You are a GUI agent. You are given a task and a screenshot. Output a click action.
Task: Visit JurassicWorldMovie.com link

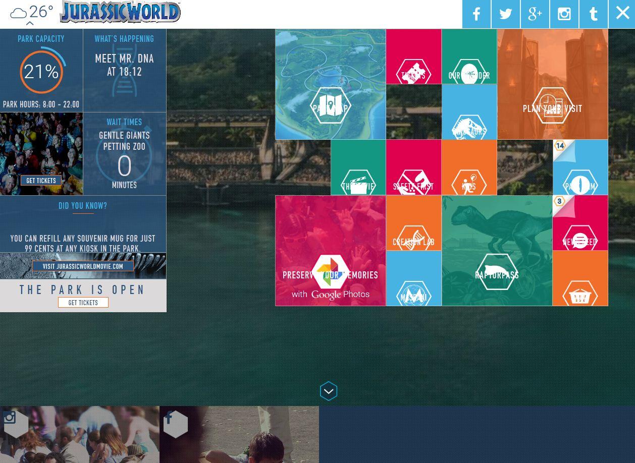click(83, 266)
